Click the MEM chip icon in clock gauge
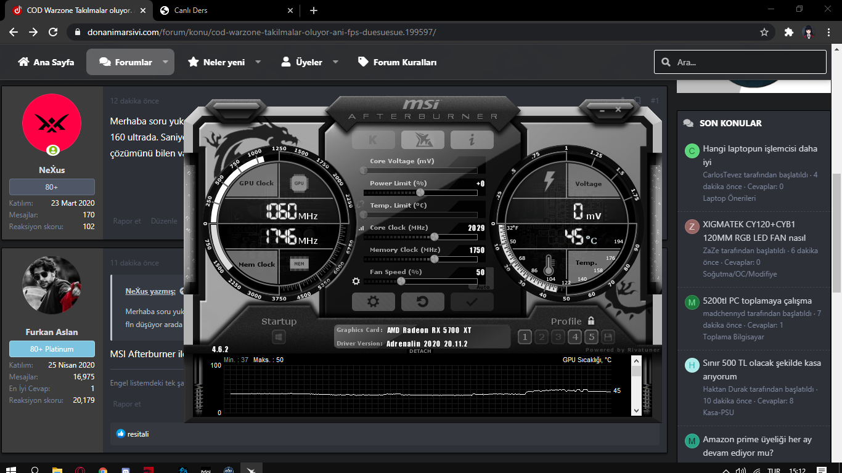Screen dimensions: 842x473 (x=299, y=264)
